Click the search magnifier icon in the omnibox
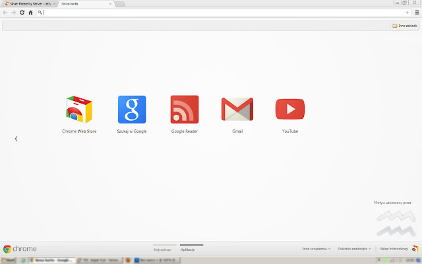This screenshot has width=422, height=264. (40, 13)
